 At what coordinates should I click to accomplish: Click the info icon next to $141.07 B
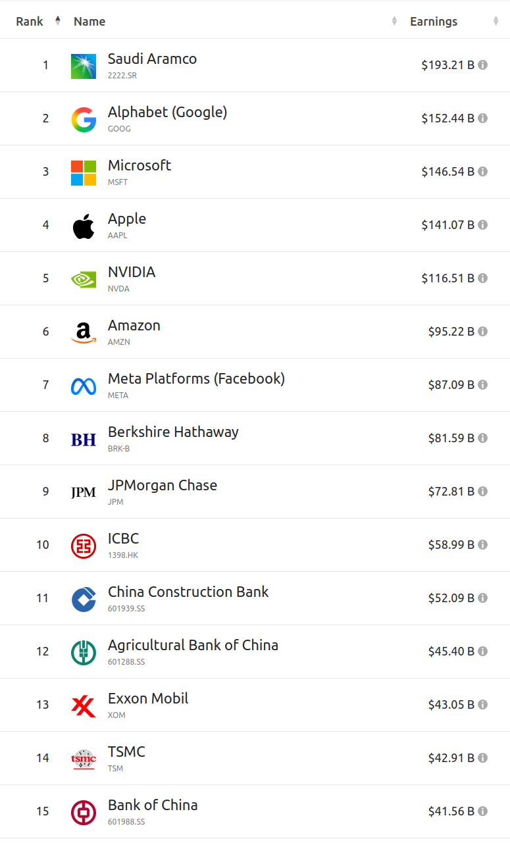pyautogui.click(x=482, y=225)
